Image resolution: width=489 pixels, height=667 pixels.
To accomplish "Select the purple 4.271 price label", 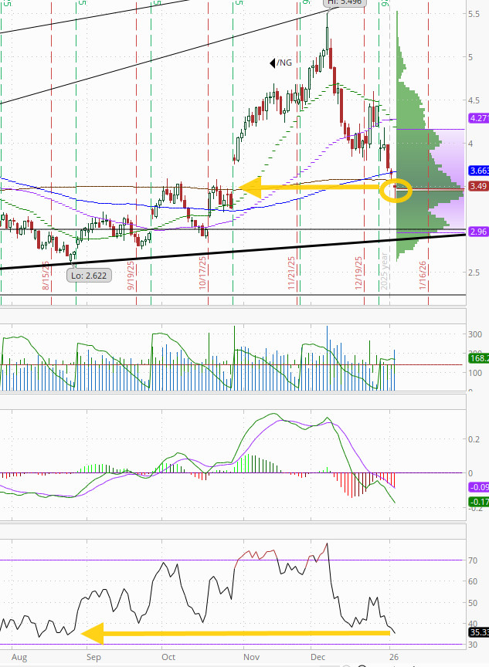I will 478,118.
